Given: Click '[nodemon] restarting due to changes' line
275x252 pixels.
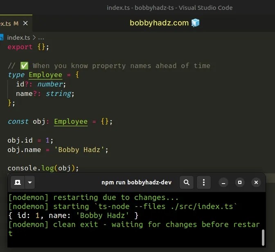Looking at the screenshot, I should click(x=93, y=198).
